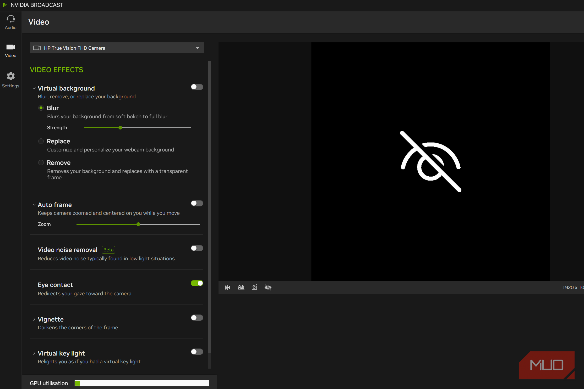Screen dimensions: 584x389
Task: Click the Zoom slider label
Action: tap(44, 224)
